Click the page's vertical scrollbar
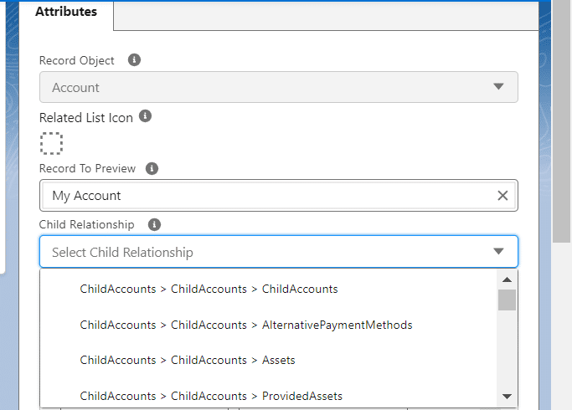The height and width of the screenshot is (410, 572). 561,126
